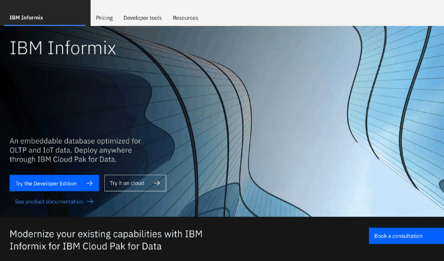Click the blue underline beneath the IBM Informix tab
444x261 pixels.
(44, 25)
